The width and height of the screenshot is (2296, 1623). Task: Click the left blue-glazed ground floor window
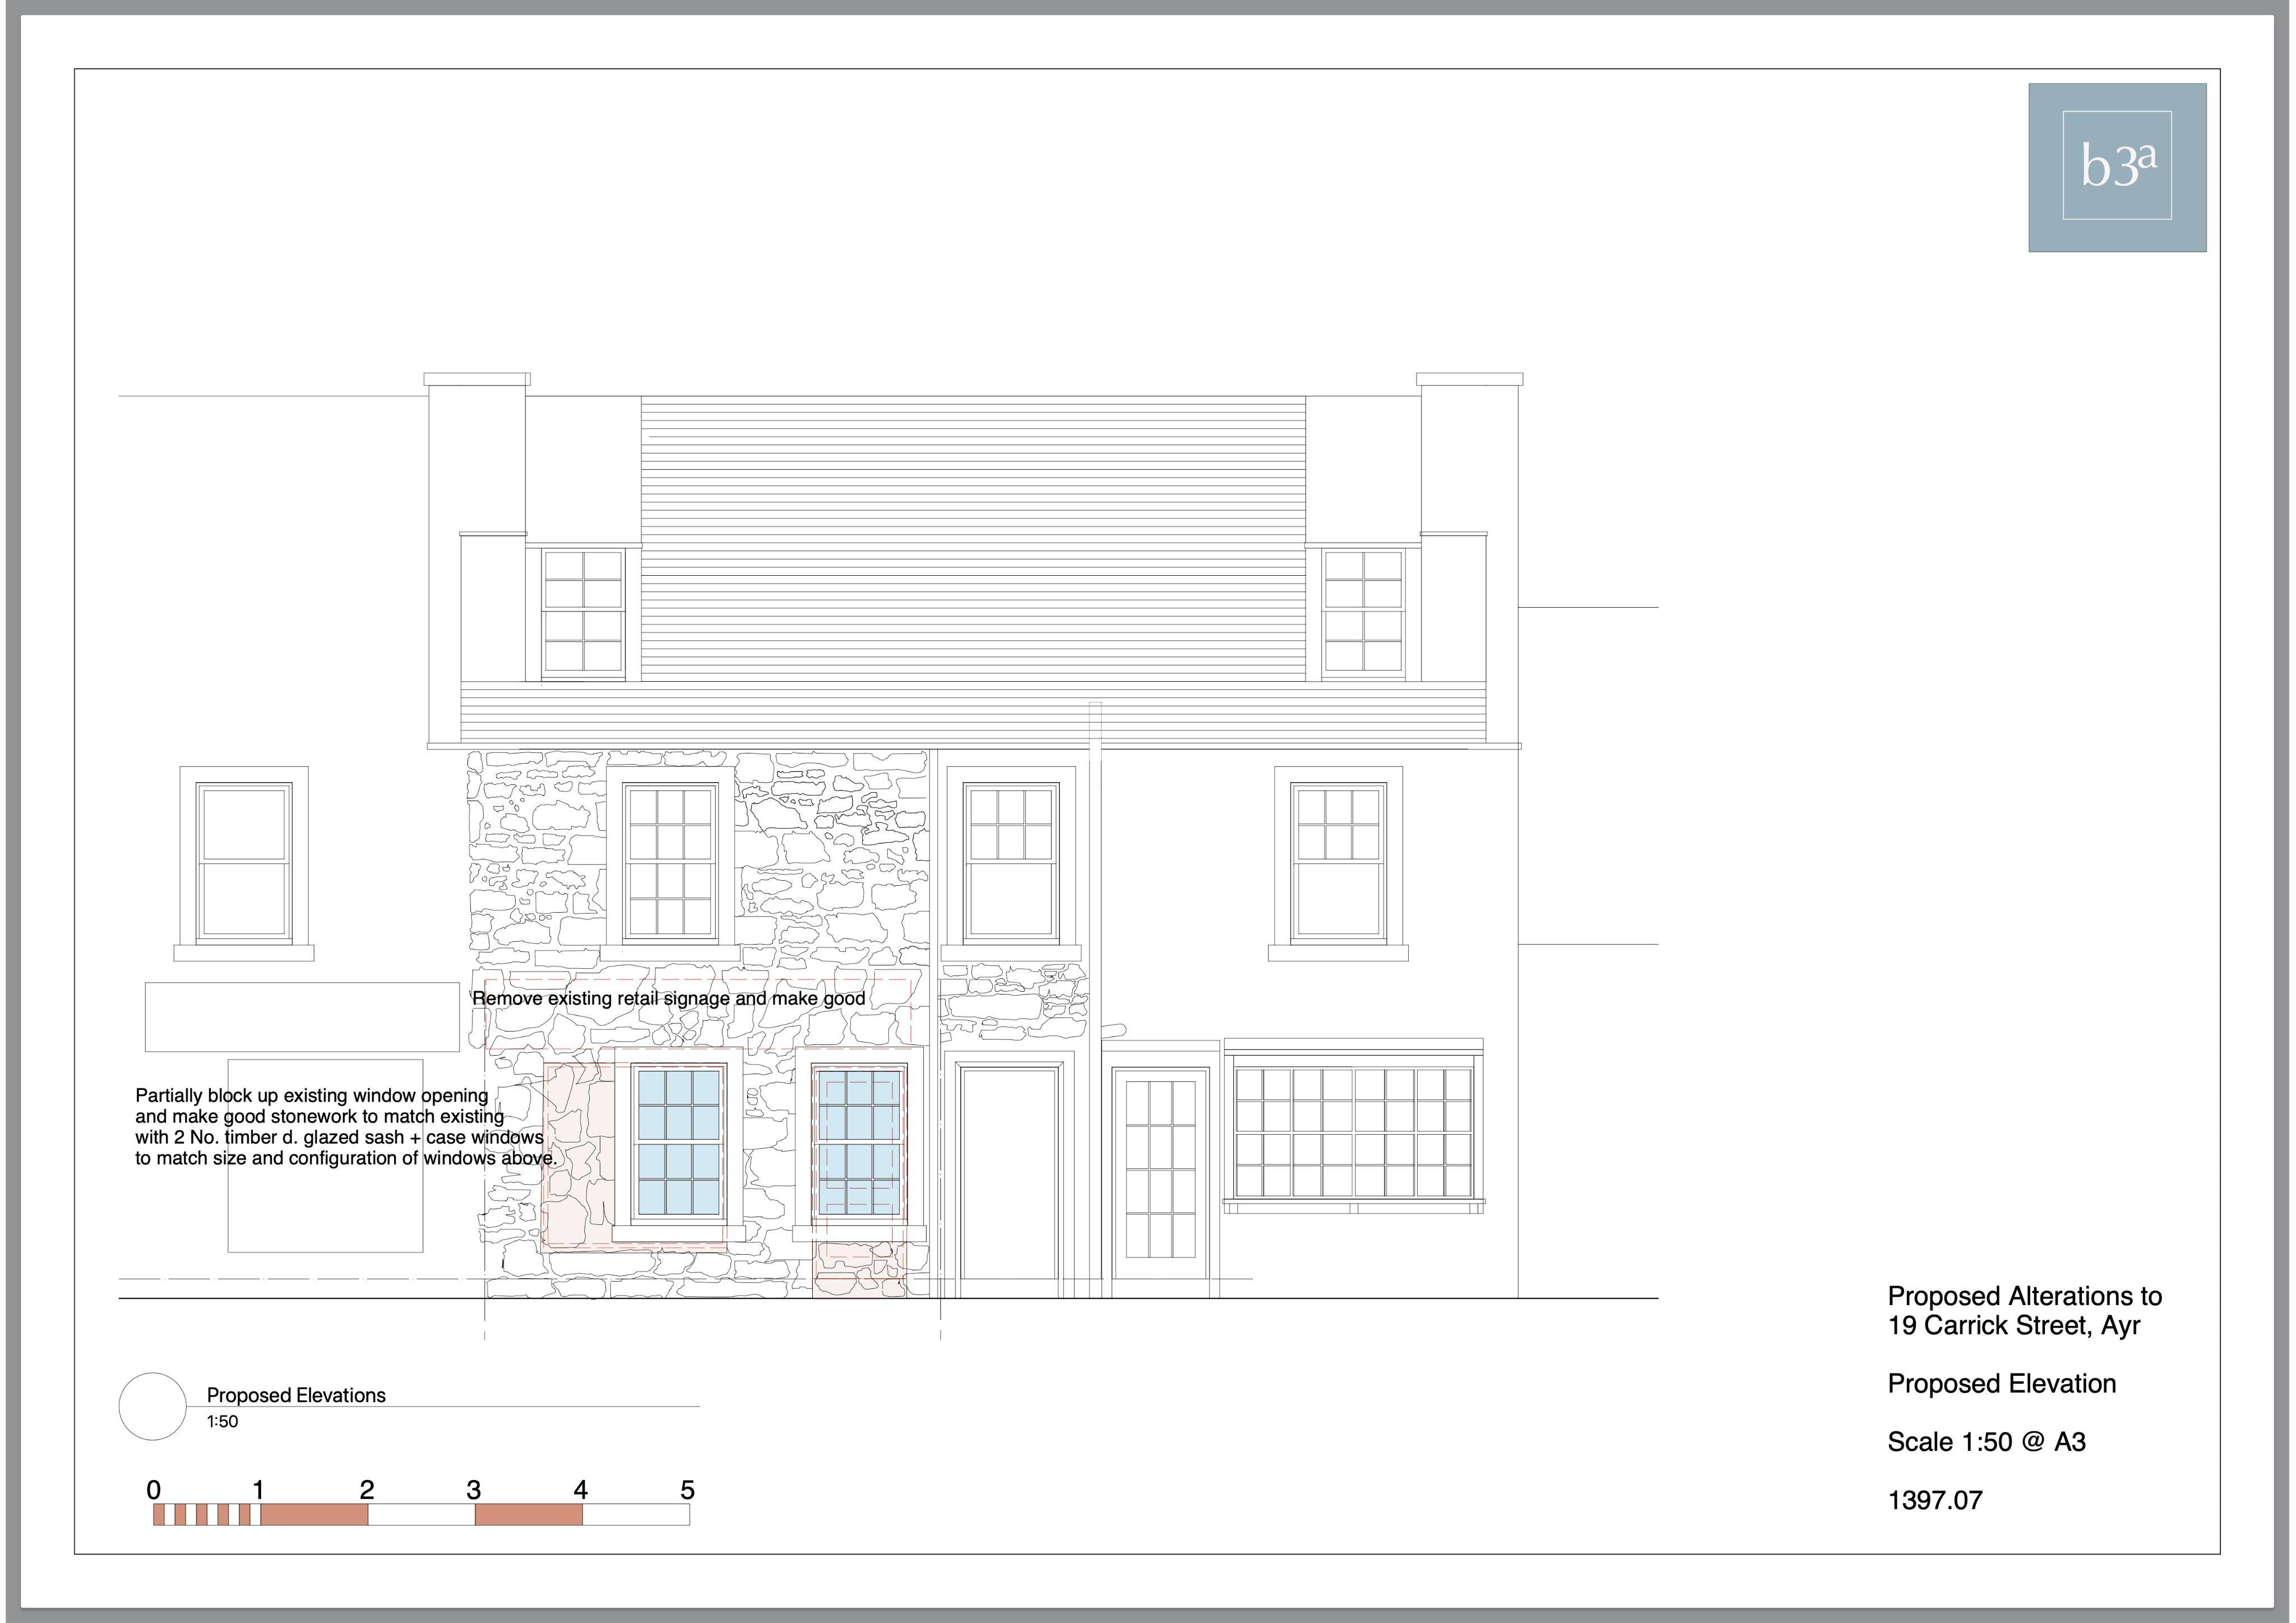pyautogui.click(x=679, y=1142)
